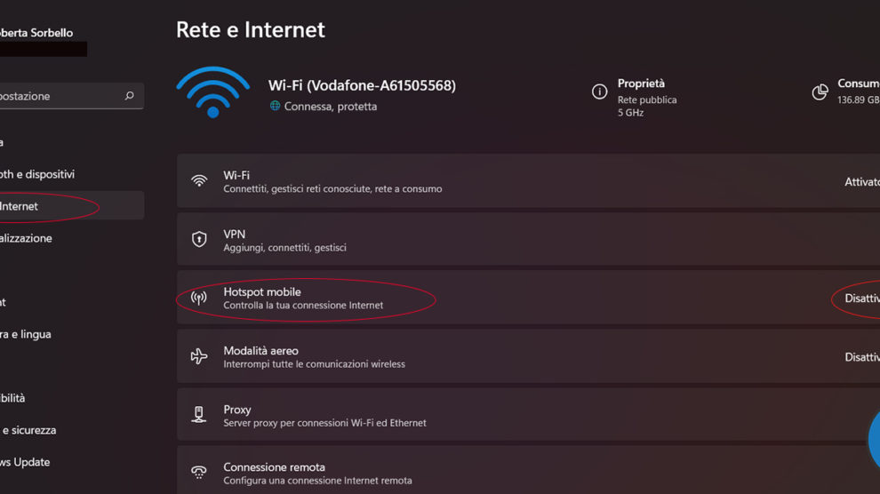Toggle Wi-Fi showing Attivato state
This screenshot has width=880, height=494.
[x=860, y=181]
